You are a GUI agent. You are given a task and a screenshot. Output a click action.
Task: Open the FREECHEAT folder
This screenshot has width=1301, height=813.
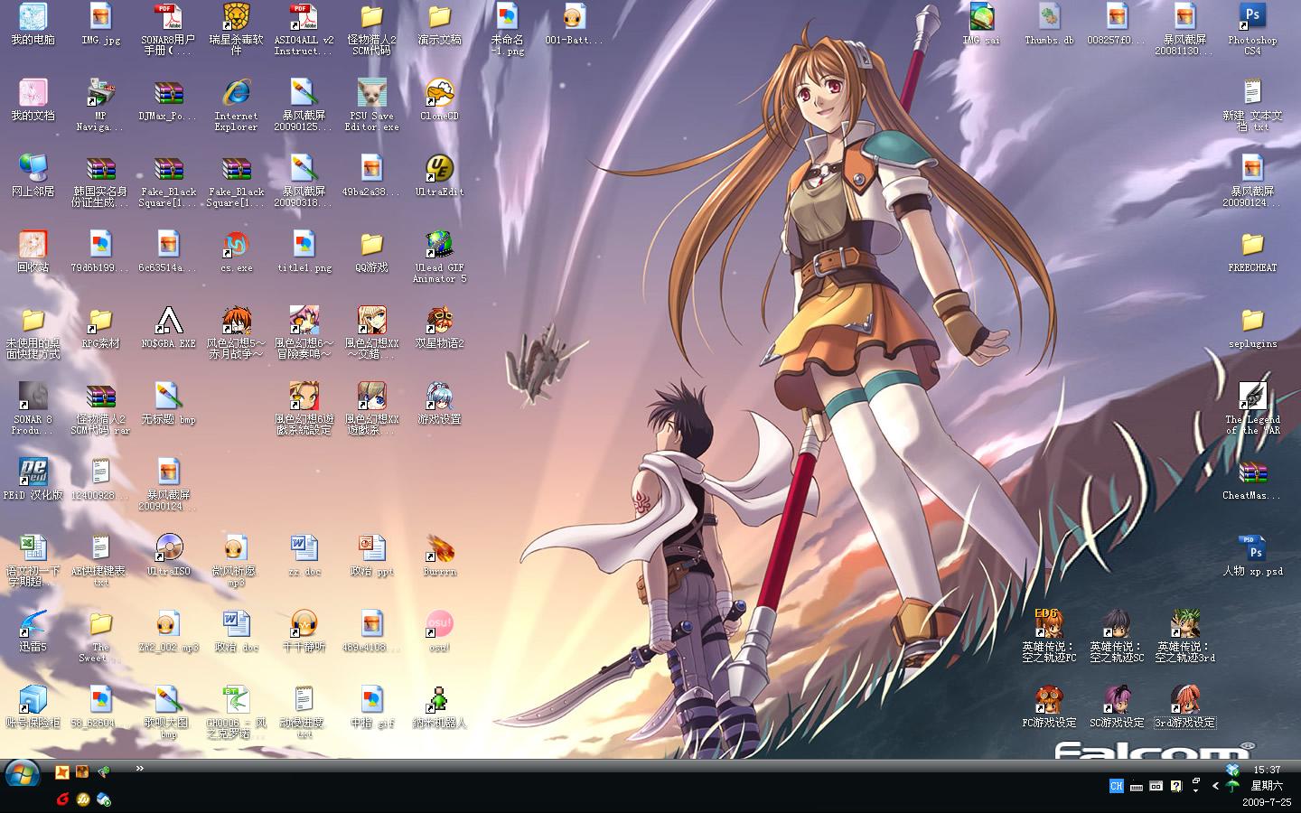pyautogui.click(x=1252, y=252)
